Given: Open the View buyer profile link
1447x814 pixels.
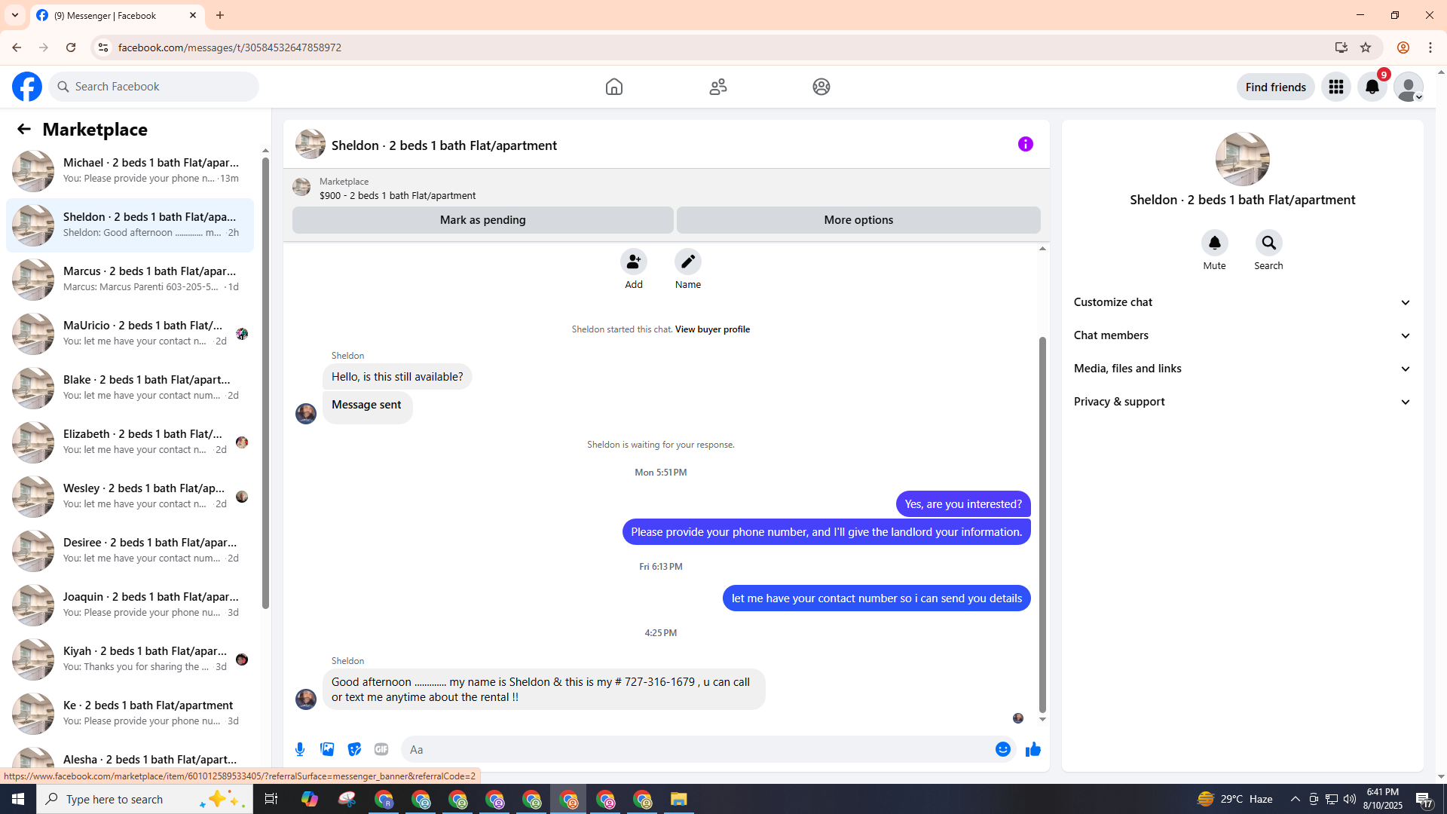Looking at the screenshot, I should point(711,329).
